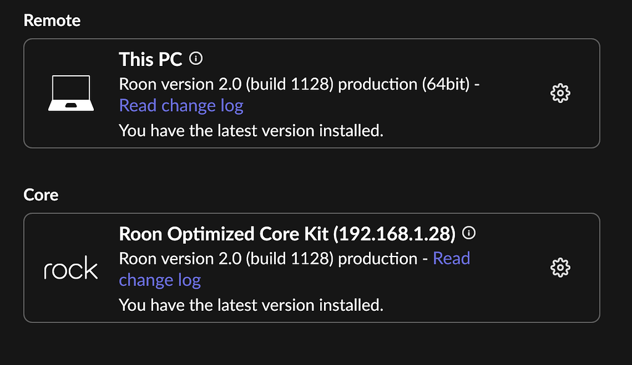632x365 pixels.
Task: Click the Core section heading
Action: pos(41,195)
